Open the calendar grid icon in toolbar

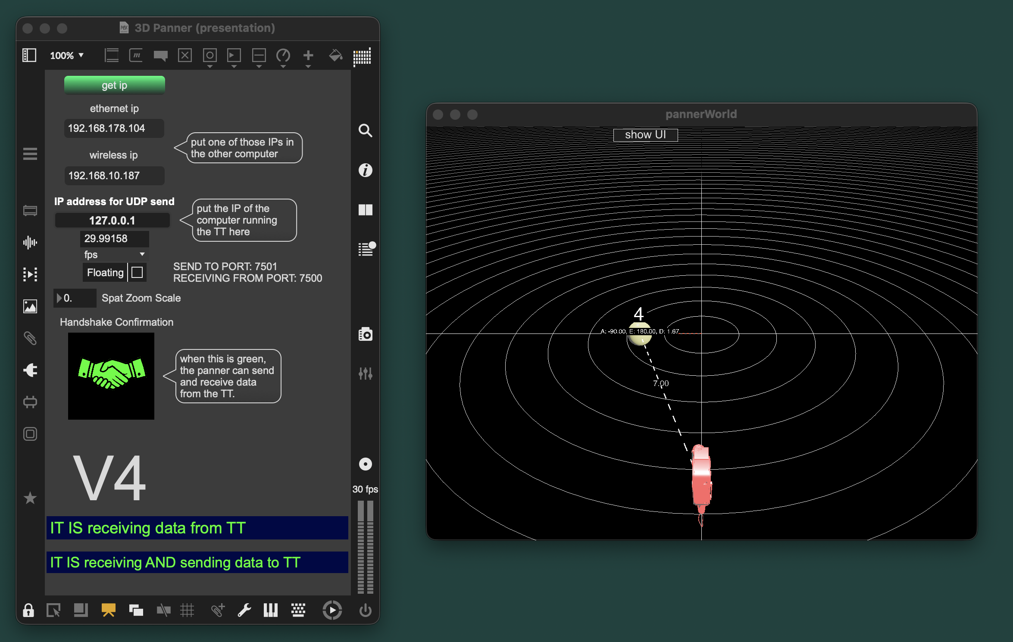[362, 56]
